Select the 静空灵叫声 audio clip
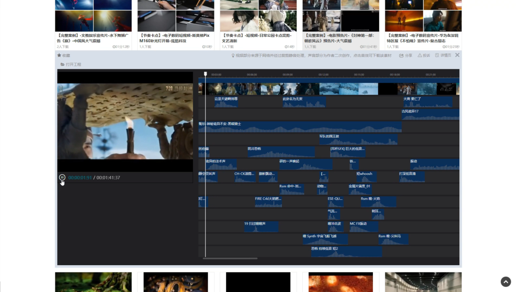The height and width of the screenshot is (292, 516). tap(208, 177)
